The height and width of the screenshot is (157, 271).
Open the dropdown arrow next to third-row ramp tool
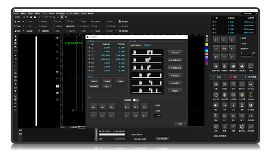(23, 31)
